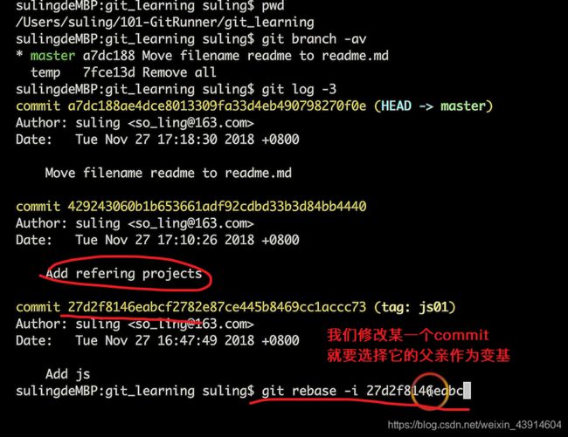Image resolution: width=568 pixels, height=437 pixels.
Task: Click the HEAD -> master label
Action: [433, 106]
